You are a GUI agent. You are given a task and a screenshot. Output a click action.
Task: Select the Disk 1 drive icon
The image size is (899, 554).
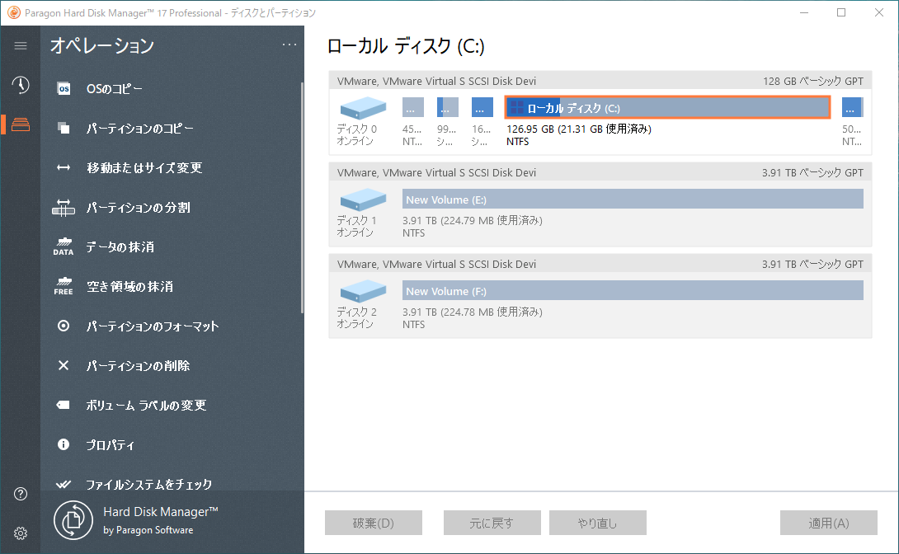coord(363,200)
